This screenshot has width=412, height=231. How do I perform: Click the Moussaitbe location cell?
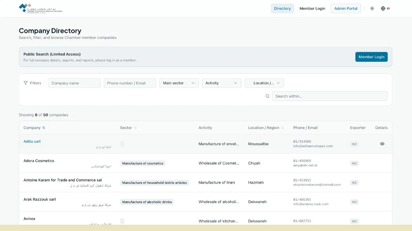tap(258, 144)
